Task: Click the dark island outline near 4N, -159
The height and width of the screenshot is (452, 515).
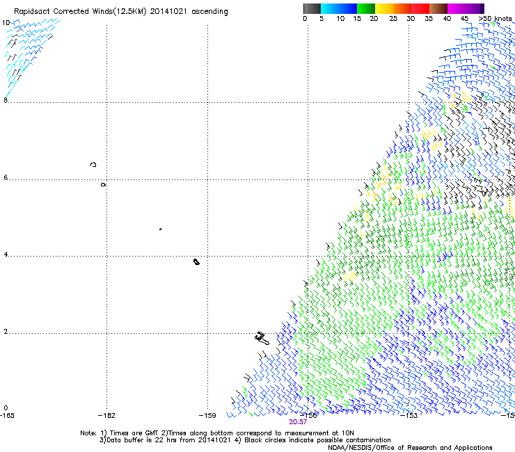Action: pos(196,261)
